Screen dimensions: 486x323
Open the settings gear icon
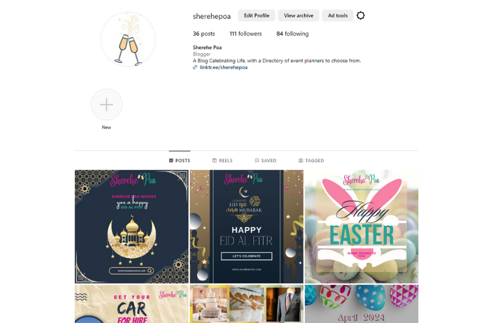pyautogui.click(x=360, y=15)
